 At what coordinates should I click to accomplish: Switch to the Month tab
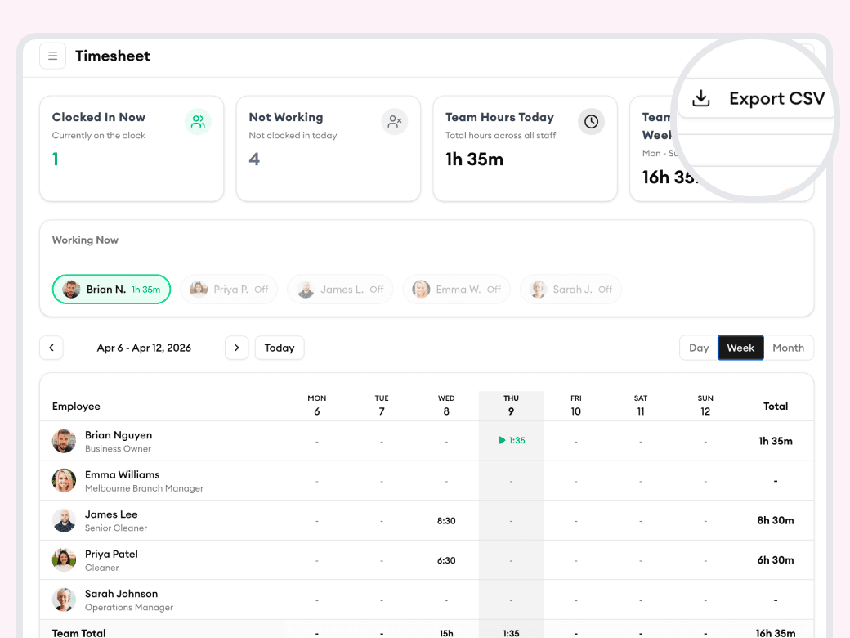pos(788,348)
